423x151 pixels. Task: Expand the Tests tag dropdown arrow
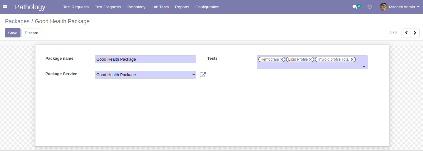(364, 66)
